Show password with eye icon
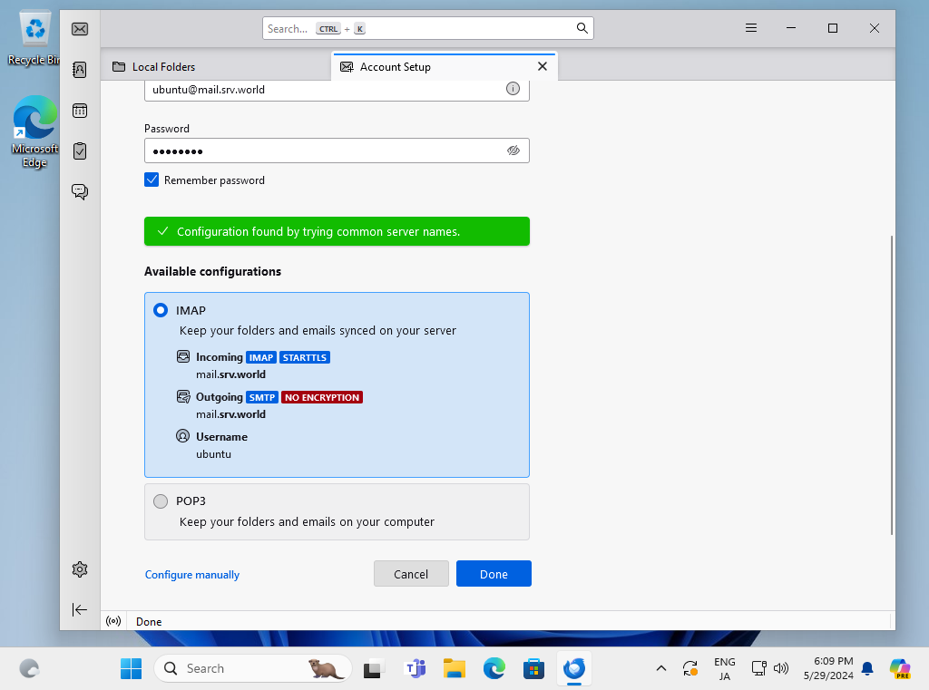 point(513,151)
